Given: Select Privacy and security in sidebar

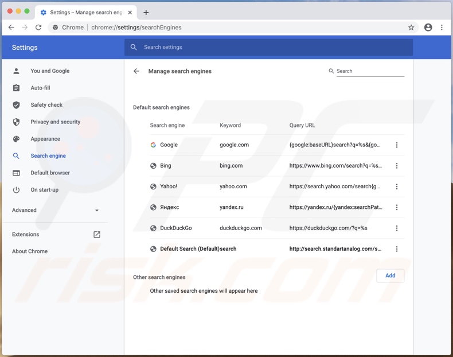Looking at the screenshot, I should tap(55, 122).
